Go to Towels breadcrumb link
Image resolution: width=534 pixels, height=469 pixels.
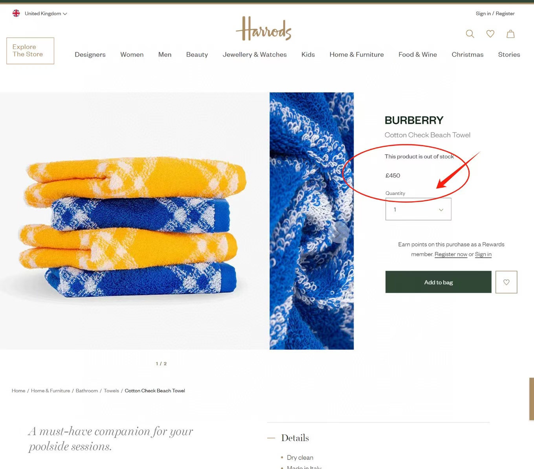pyautogui.click(x=111, y=391)
